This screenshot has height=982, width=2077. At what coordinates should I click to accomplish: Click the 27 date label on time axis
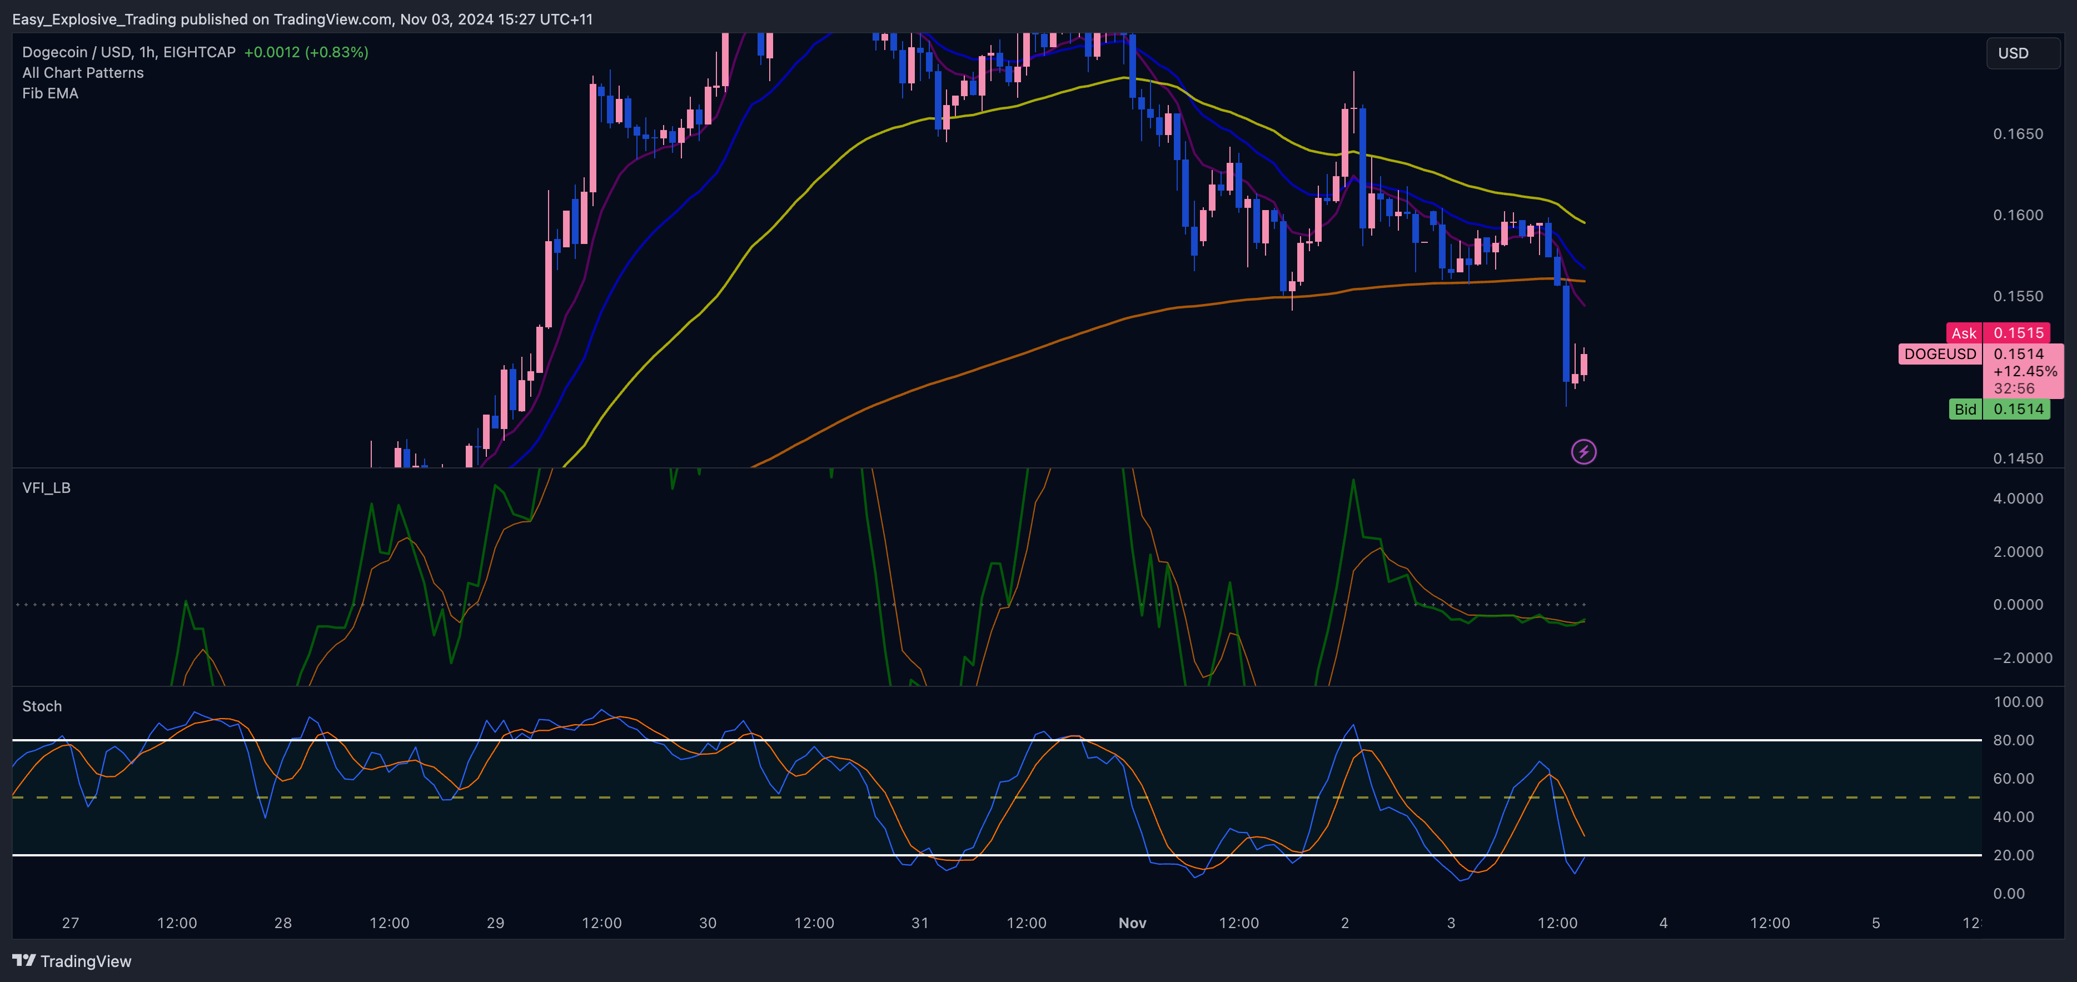pyautogui.click(x=71, y=923)
